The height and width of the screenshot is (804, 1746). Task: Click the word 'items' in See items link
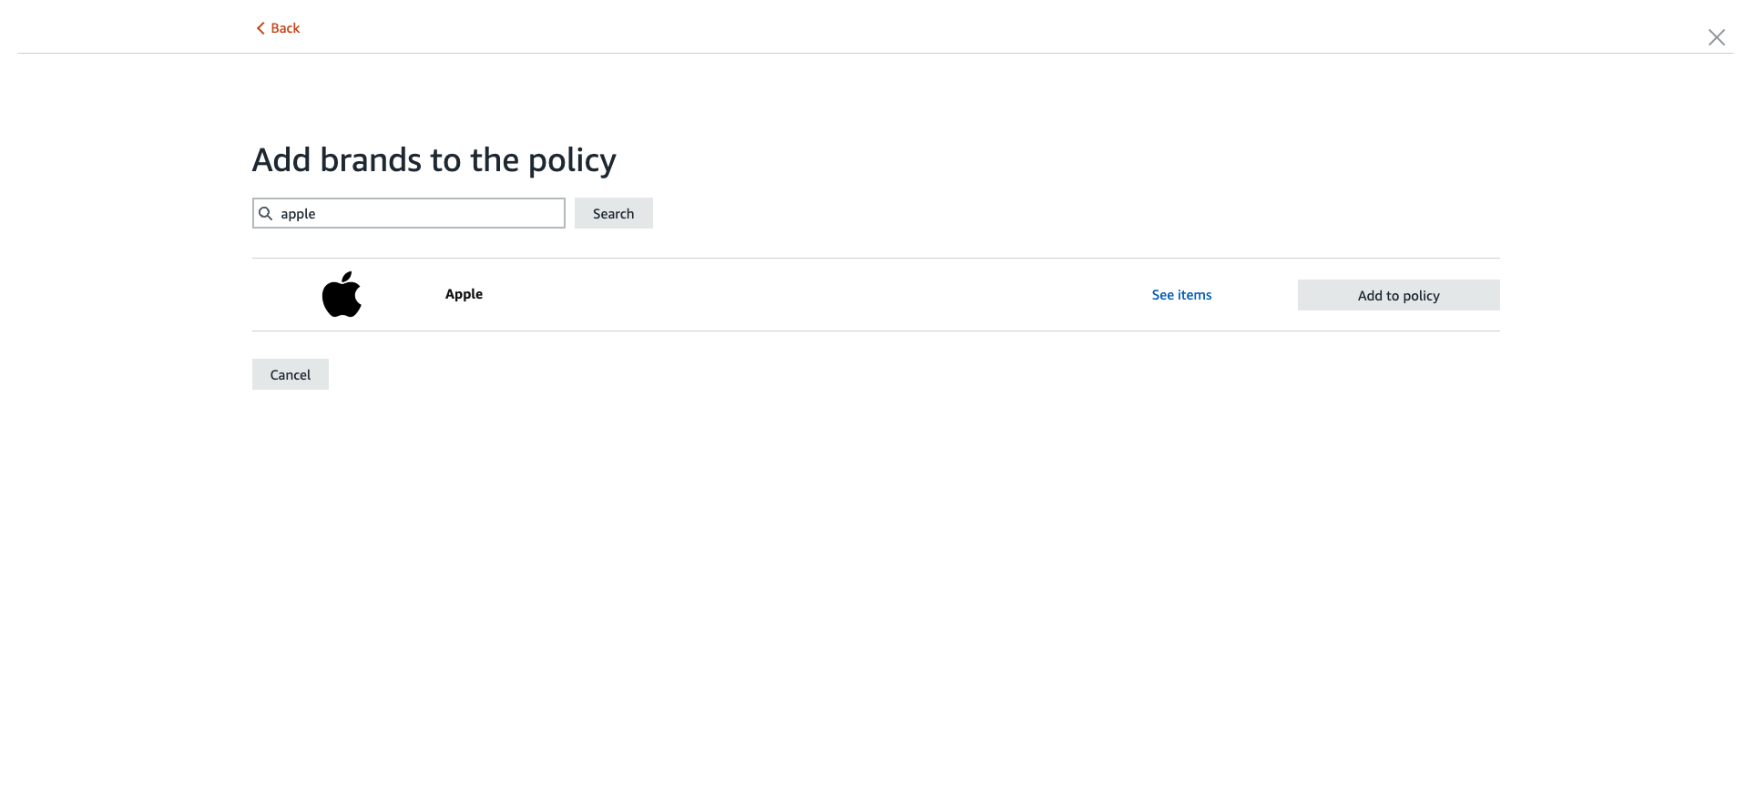pyautogui.click(x=1195, y=295)
